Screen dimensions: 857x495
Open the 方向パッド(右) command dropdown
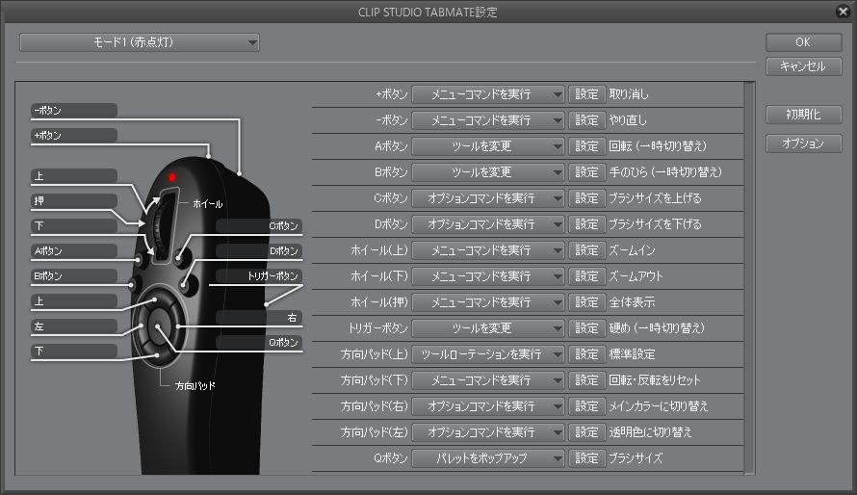488,406
